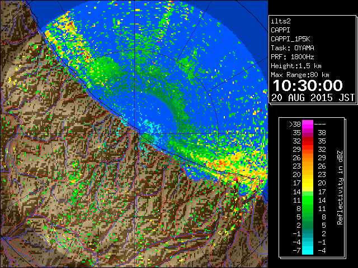This screenshot has width=358, height=268.
Task: Click the date 20 AUG 2015 JST
Action: click(313, 98)
